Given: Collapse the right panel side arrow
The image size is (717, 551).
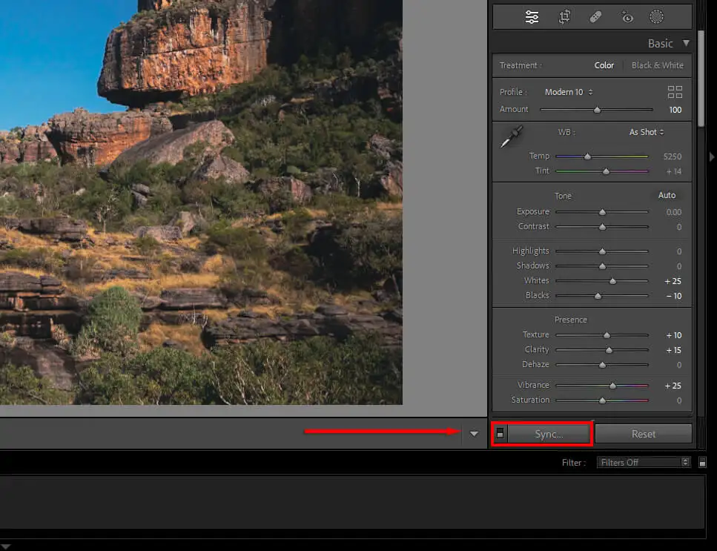Looking at the screenshot, I should point(712,156).
